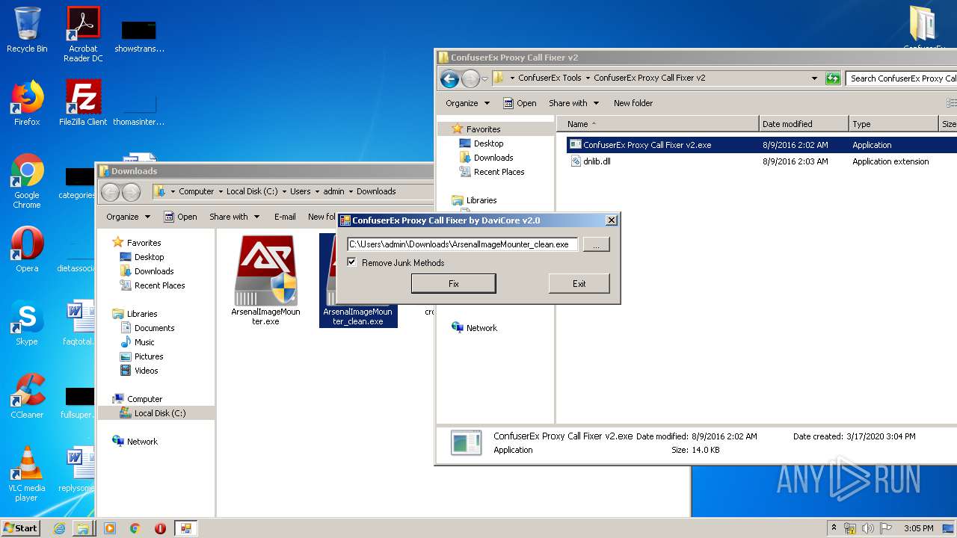
Task: Click search box in ConfuserEx window
Action: (x=902, y=78)
